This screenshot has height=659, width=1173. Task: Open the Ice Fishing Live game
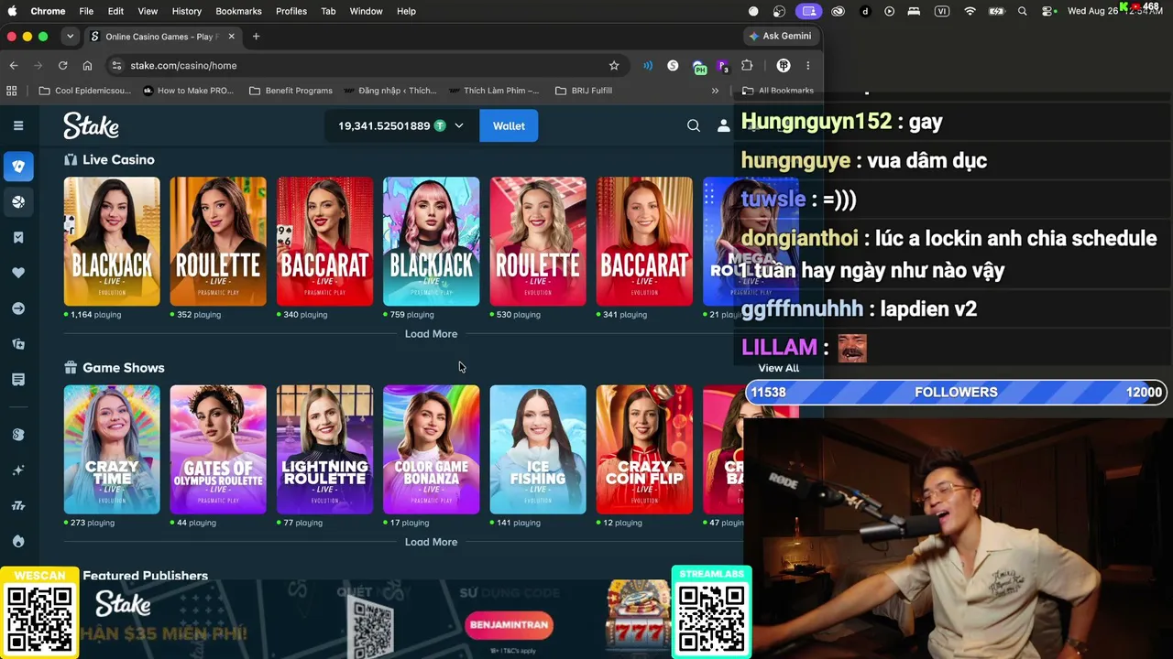[x=538, y=449]
